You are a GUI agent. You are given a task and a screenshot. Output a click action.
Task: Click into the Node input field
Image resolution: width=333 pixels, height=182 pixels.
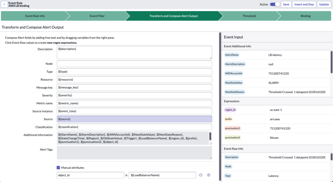[x=134, y=64]
